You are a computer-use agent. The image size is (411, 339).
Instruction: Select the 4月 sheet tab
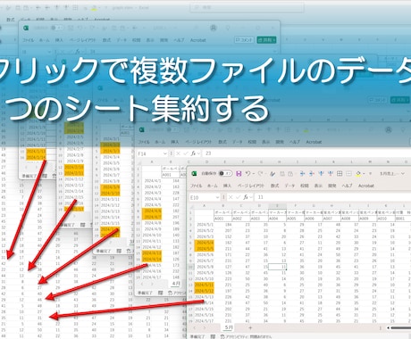point(176,284)
